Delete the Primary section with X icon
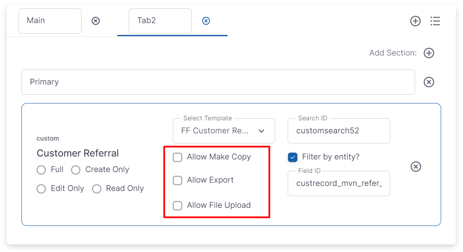 [x=429, y=82]
